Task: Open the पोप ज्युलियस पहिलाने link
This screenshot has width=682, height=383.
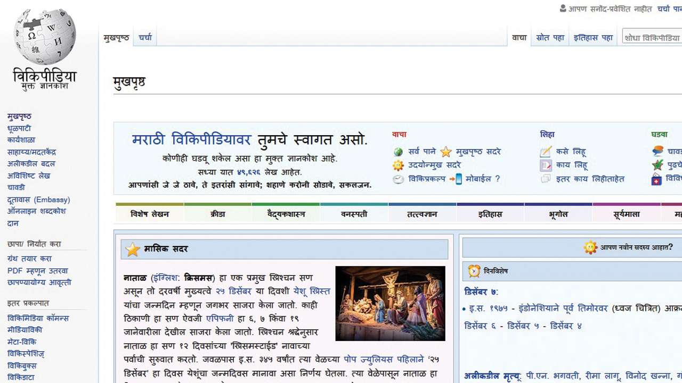Action: pos(384,359)
